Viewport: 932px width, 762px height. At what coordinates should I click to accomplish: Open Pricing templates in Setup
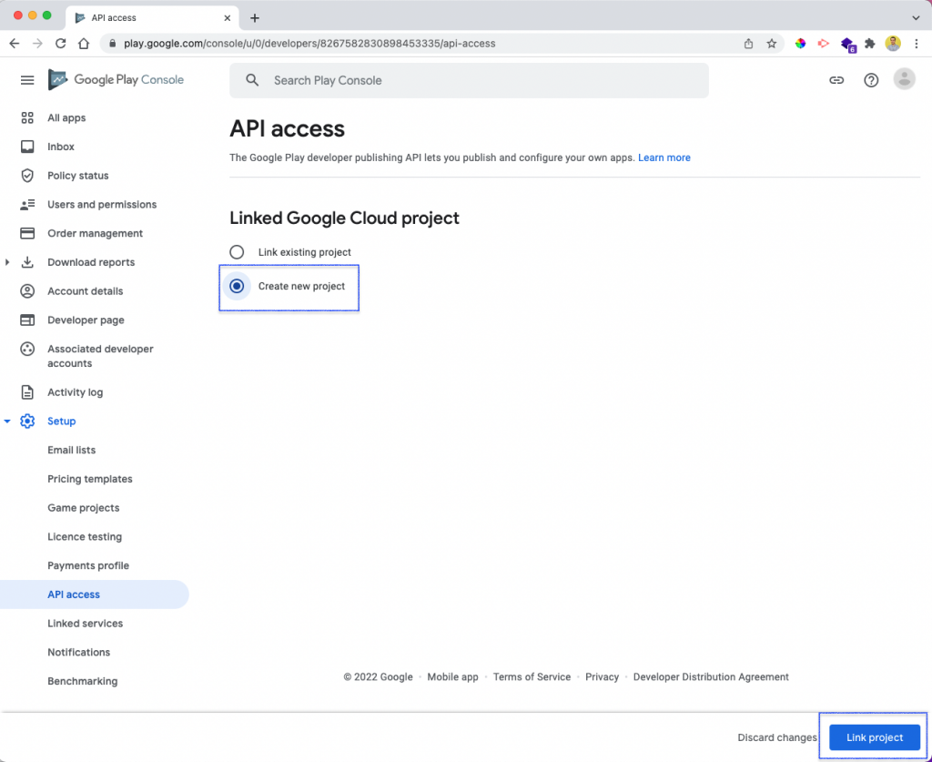point(90,479)
